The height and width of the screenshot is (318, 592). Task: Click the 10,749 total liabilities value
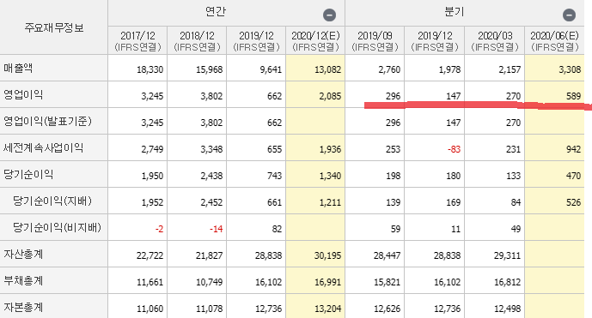point(209,282)
